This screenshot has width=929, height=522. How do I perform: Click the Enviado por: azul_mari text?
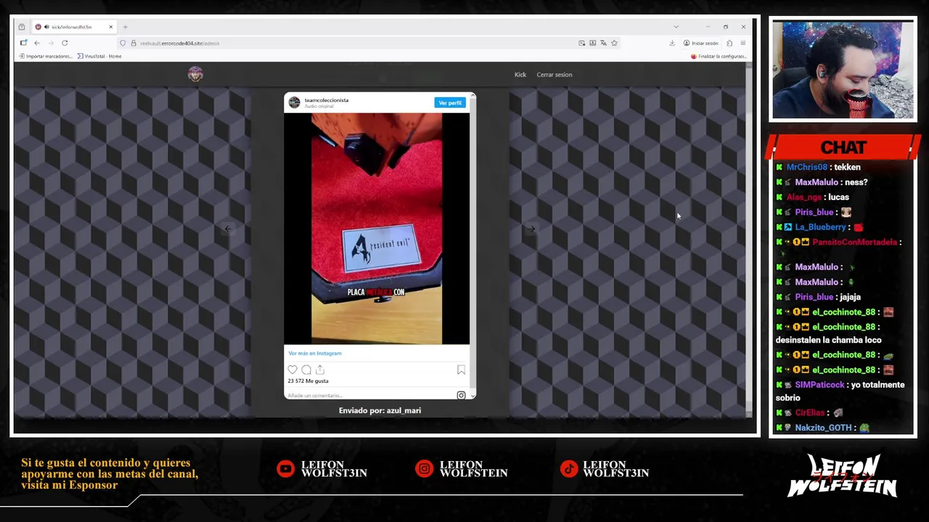coord(380,410)
